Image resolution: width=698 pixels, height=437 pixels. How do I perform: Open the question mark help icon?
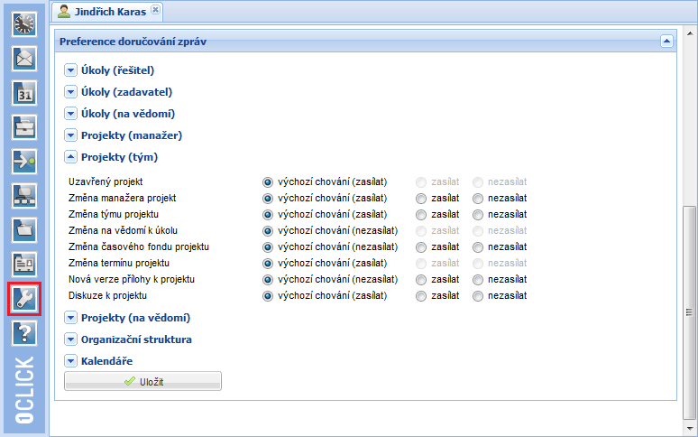pos(23,333)
